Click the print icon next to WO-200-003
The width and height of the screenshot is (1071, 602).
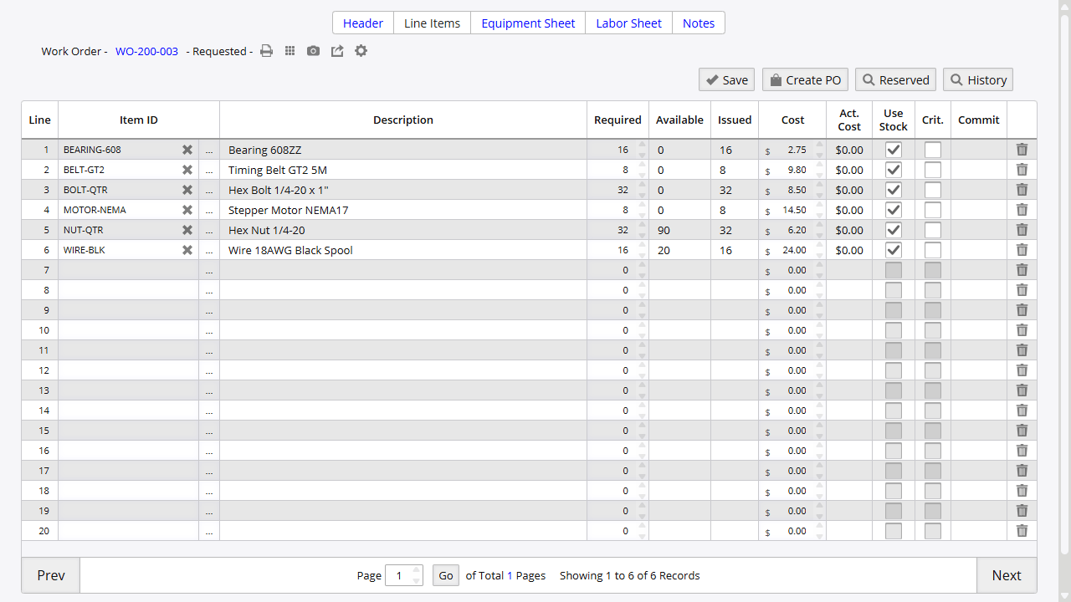click(x=266, y=51)
